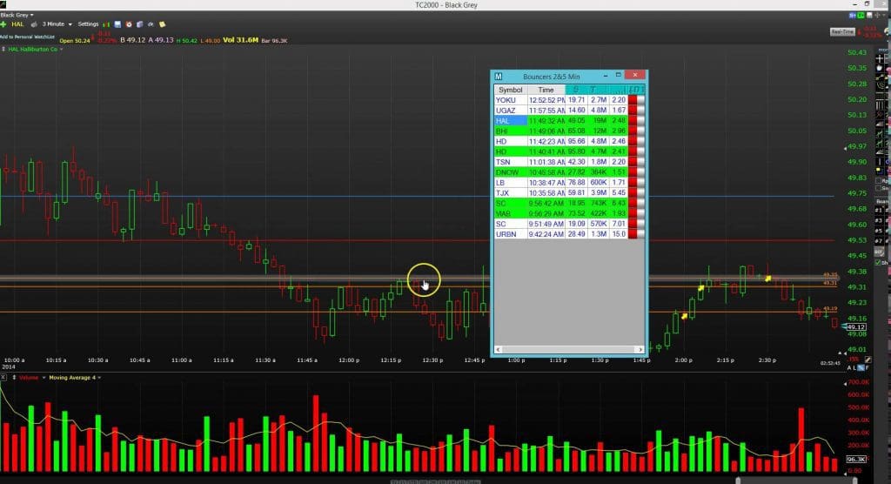Toggle the Rp checkbox in right panel
Screen dimensions: 891x484
pos(879,181)
